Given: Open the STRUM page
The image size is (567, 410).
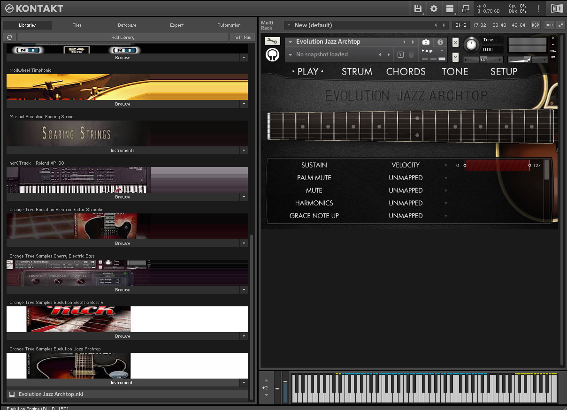Looking at the screenshot, I should coord(357,72).
